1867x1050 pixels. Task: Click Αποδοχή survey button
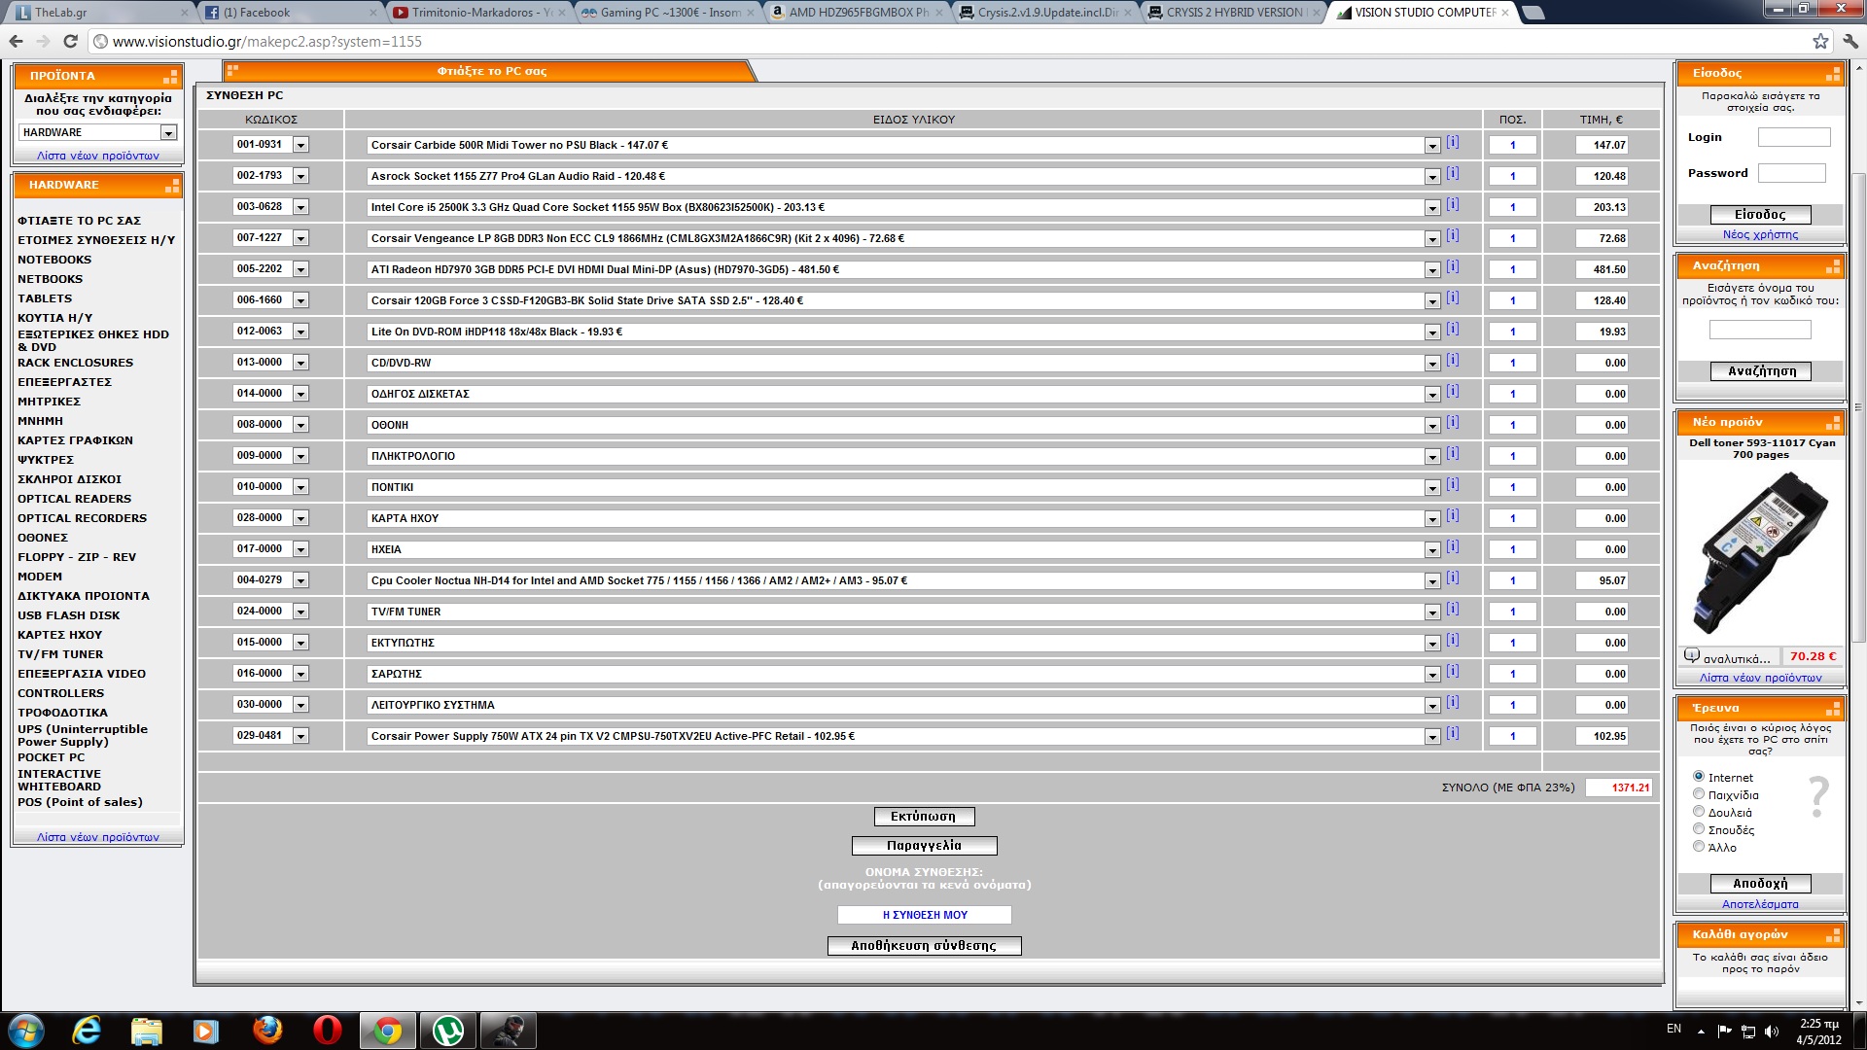pos(1760,884)
